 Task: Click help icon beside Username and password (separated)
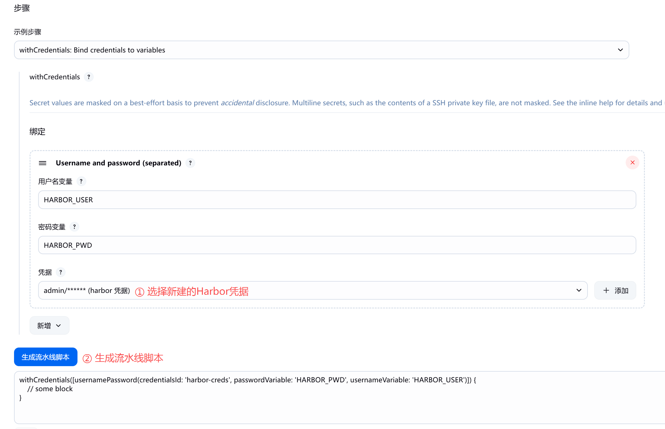point(190,163)
